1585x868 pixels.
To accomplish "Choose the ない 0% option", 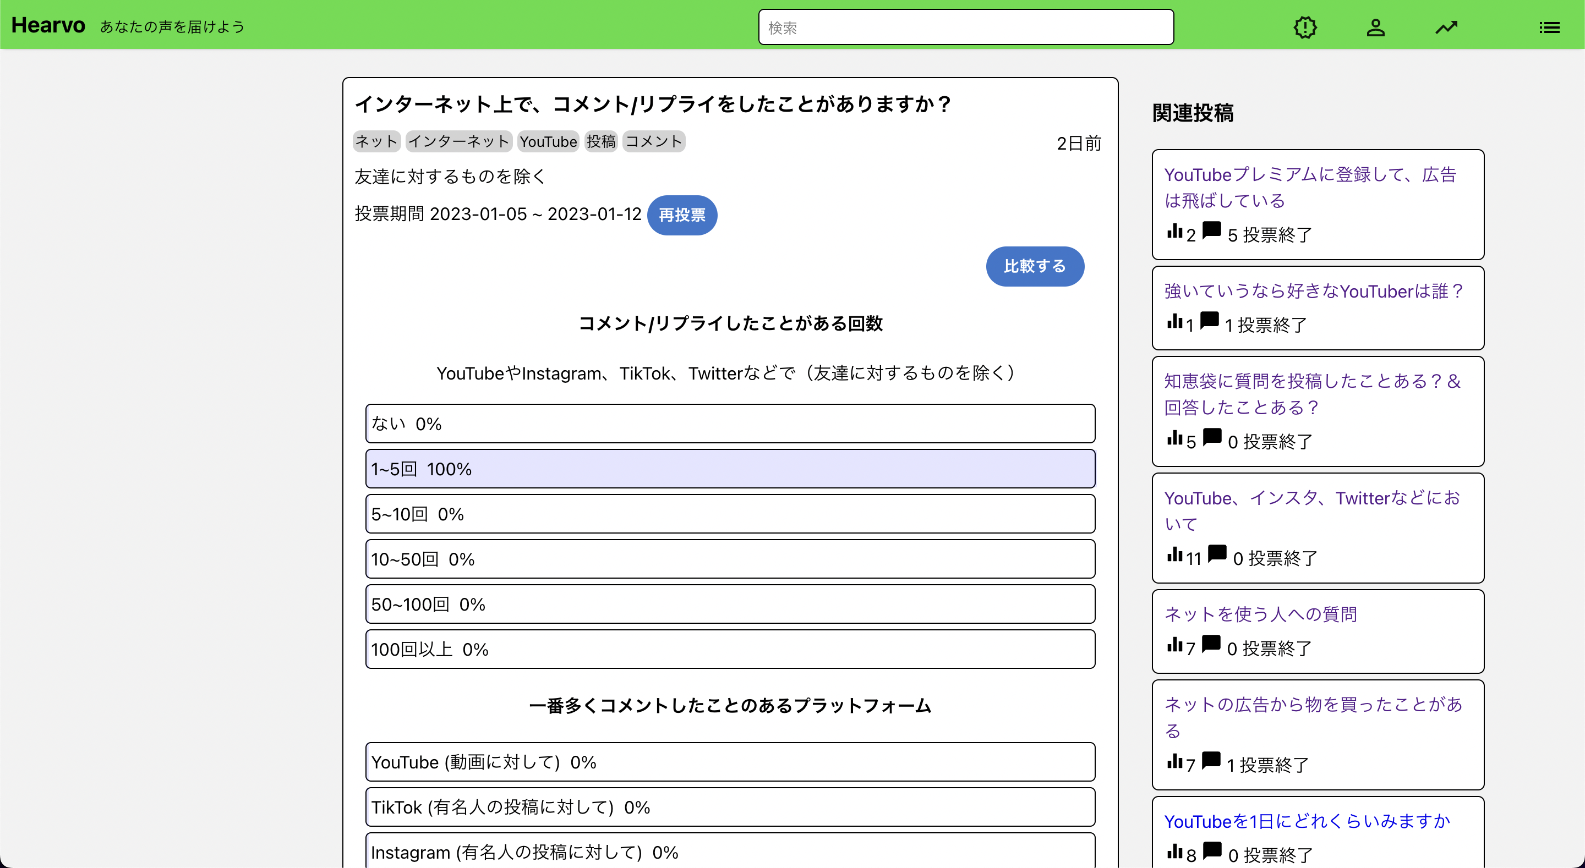I will 730,424.
